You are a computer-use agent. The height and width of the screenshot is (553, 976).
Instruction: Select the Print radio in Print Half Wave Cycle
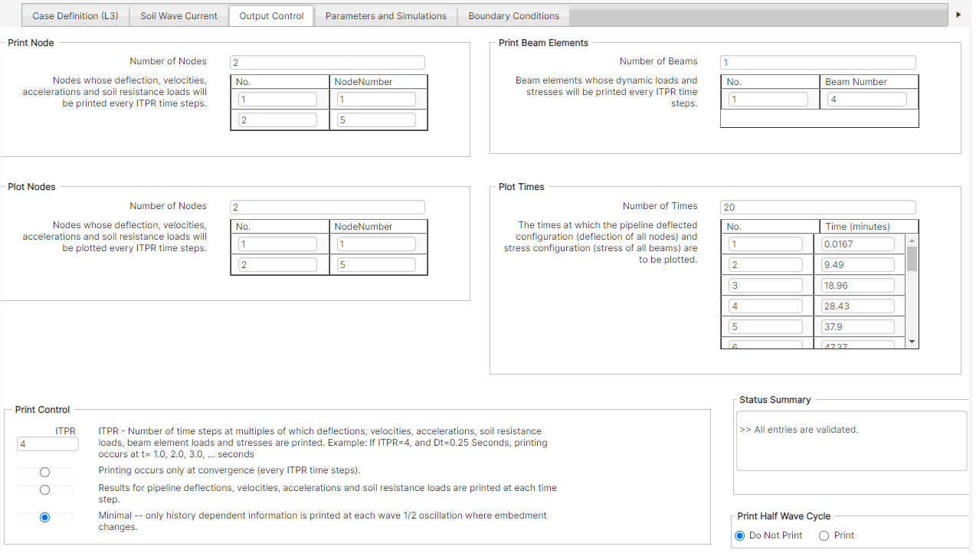click(x=824, y=535)
